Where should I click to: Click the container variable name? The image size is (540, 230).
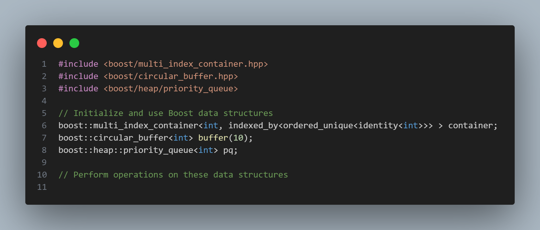click(470, 125)
